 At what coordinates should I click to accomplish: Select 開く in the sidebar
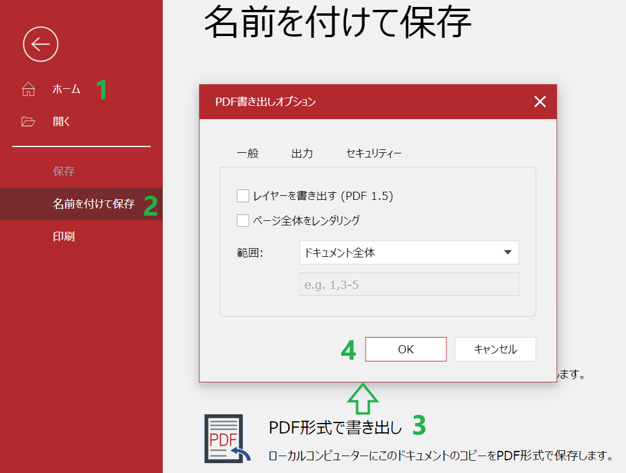[x=62, y=121]
